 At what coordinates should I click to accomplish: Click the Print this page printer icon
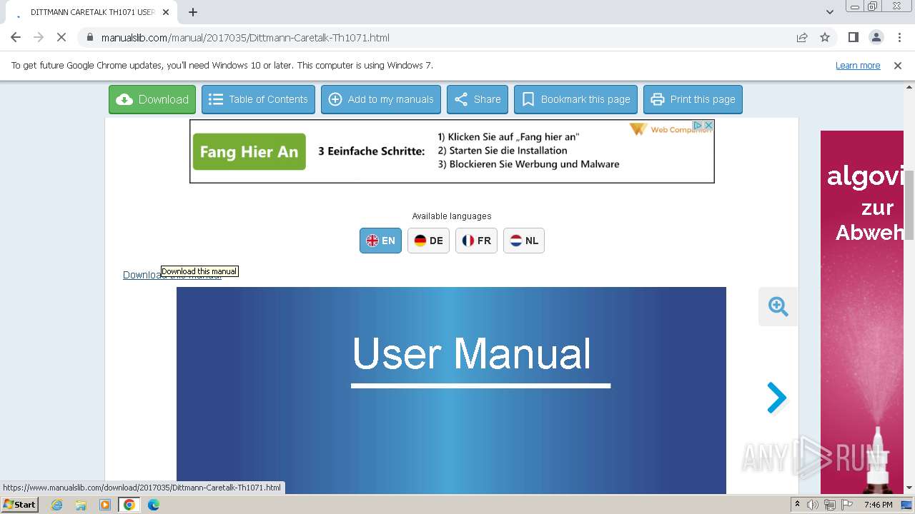[657, 99]
